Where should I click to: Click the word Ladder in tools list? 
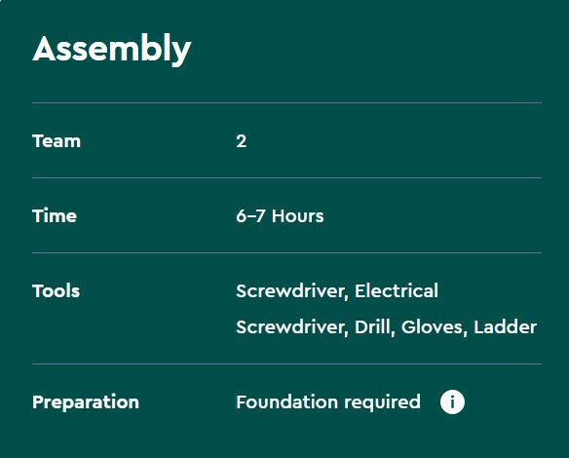505,327
